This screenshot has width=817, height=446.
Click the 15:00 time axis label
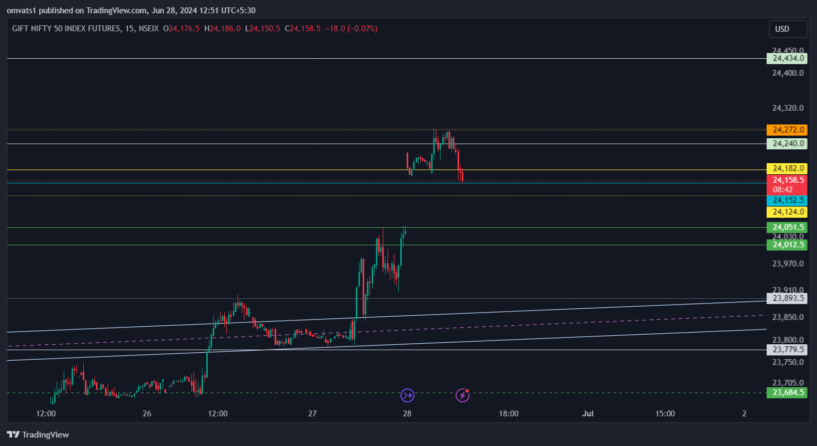[x=665, y=414]
